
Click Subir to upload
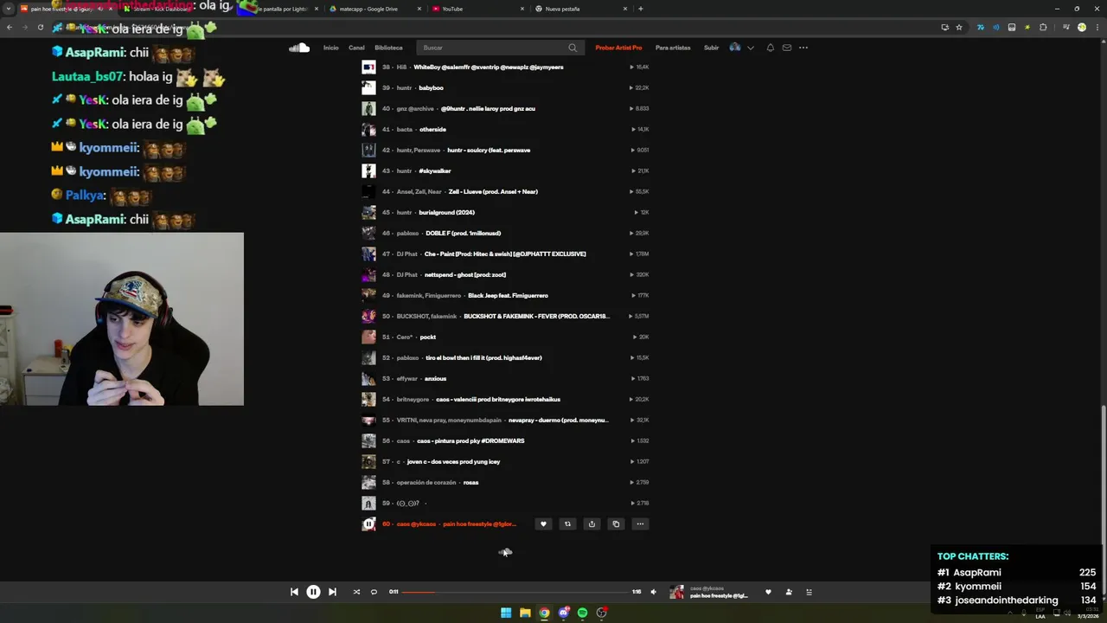[711, 48]
